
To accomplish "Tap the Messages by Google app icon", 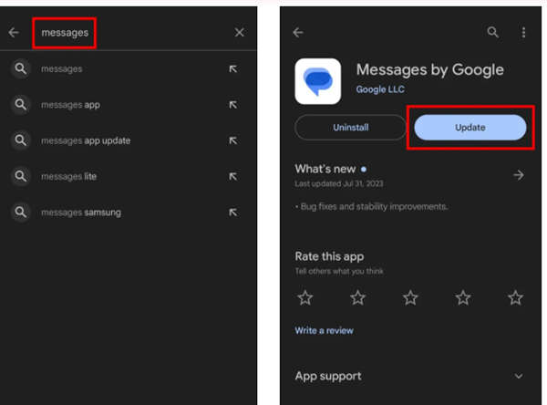I will (x=318, y=81).
